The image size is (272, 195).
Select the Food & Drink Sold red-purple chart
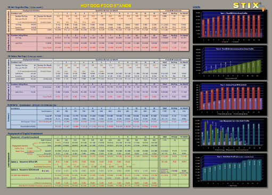pos(230,99)
